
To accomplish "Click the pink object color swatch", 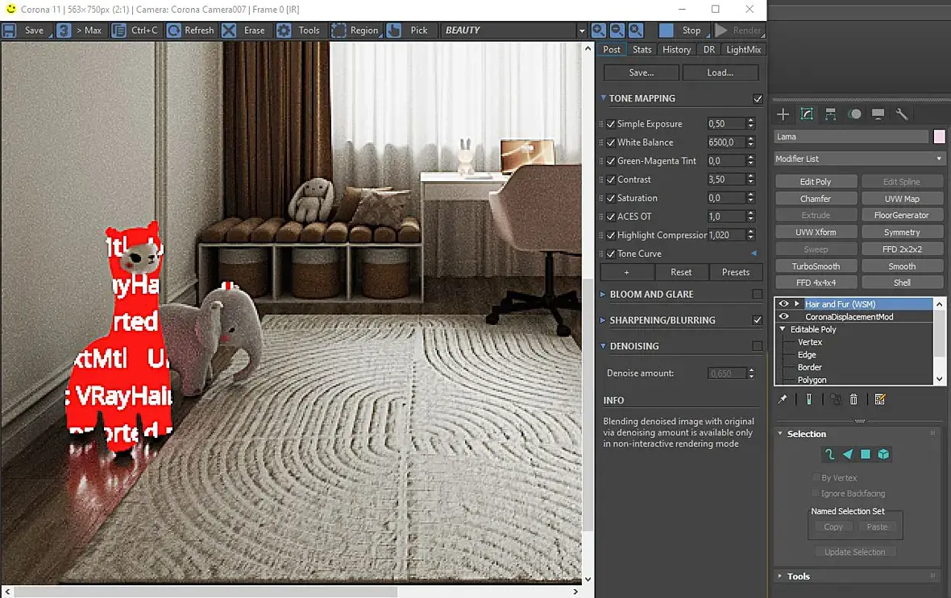I will pyautogui.click(x=939, y=137).
